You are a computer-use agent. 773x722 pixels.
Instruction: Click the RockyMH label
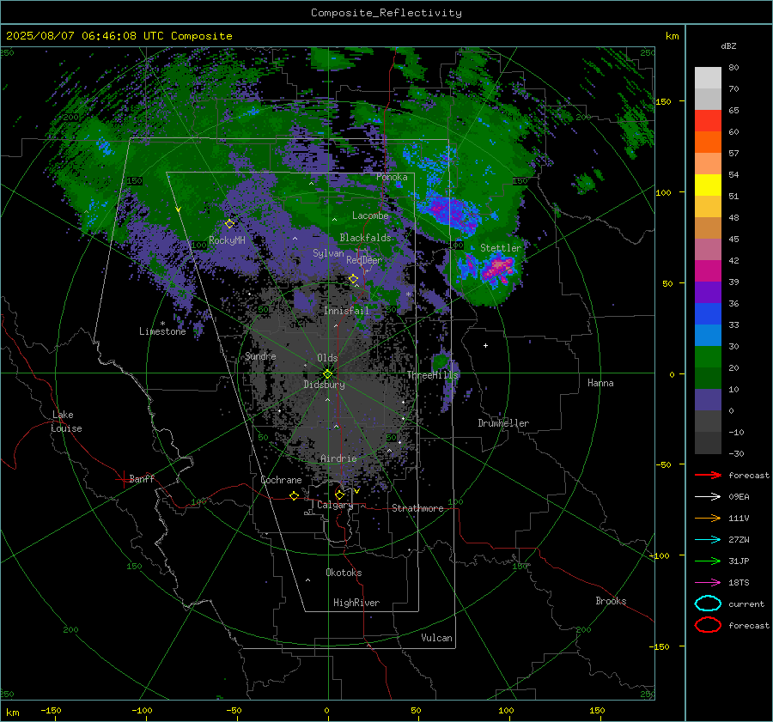[227, 240]
